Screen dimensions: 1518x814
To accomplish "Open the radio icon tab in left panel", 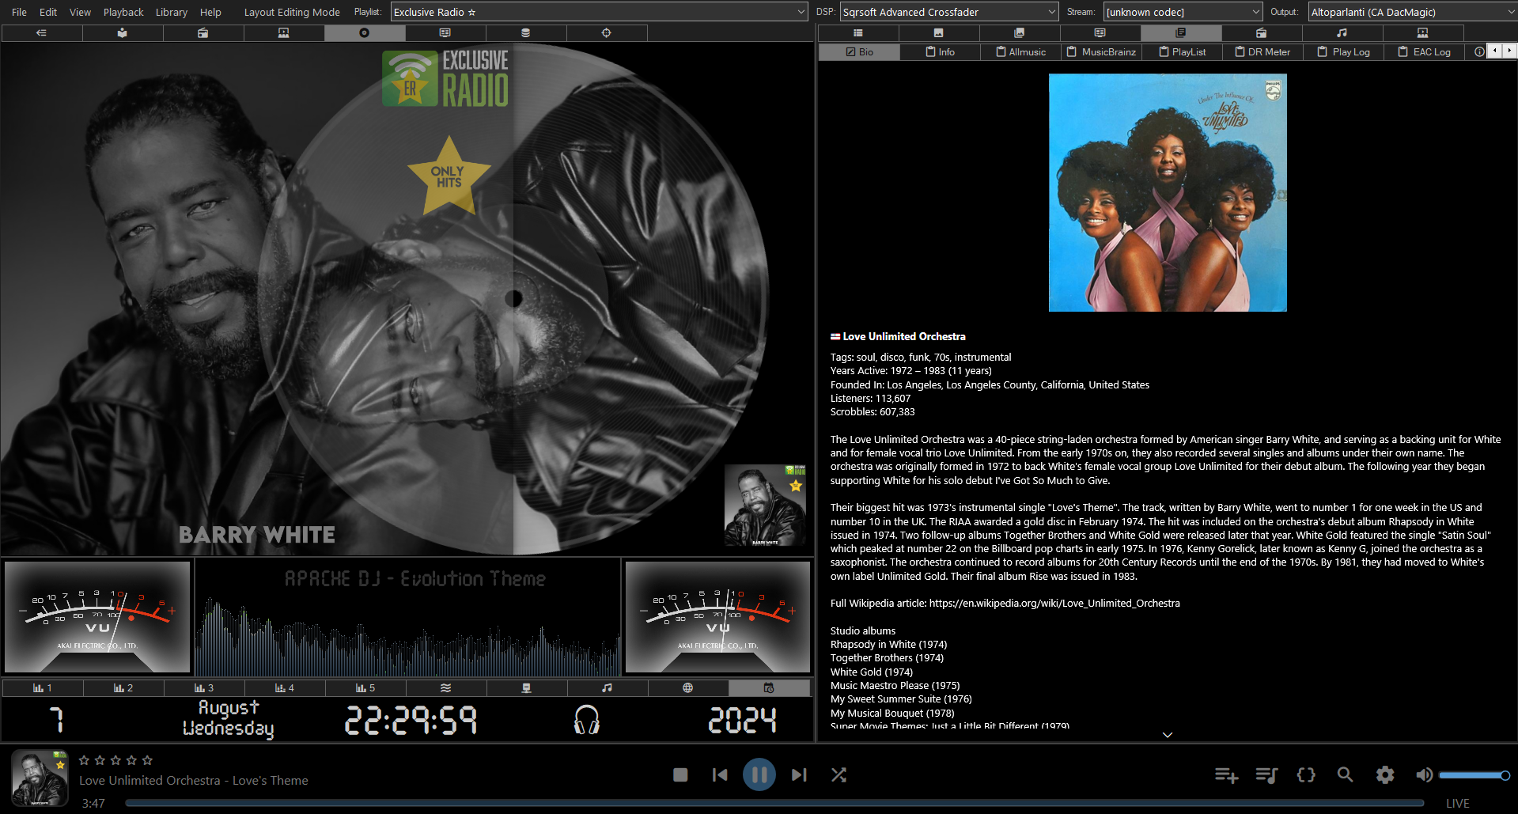I will coord(203,33).
